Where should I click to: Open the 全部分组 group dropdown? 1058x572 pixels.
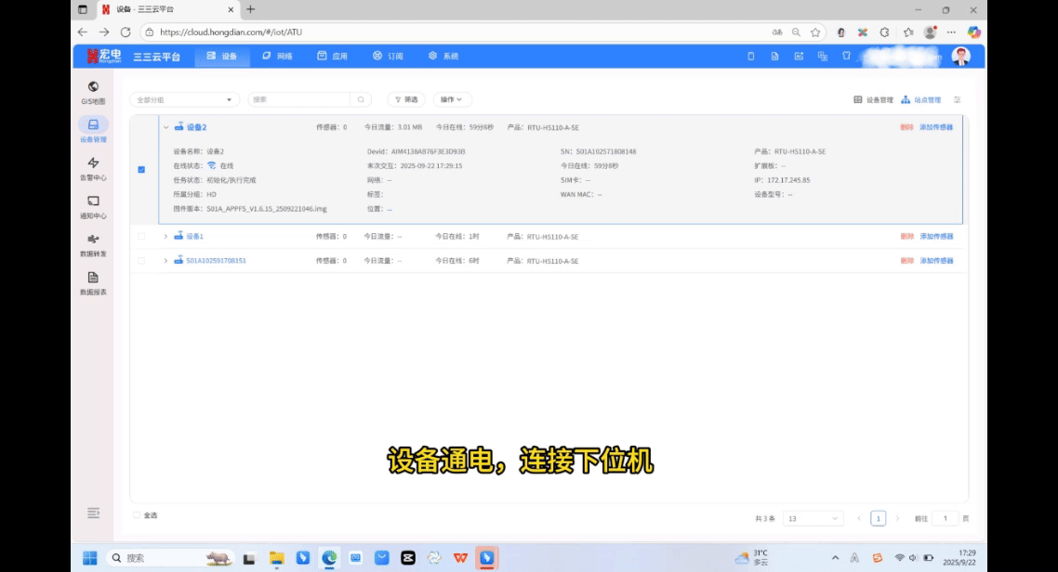coord(184,99)
